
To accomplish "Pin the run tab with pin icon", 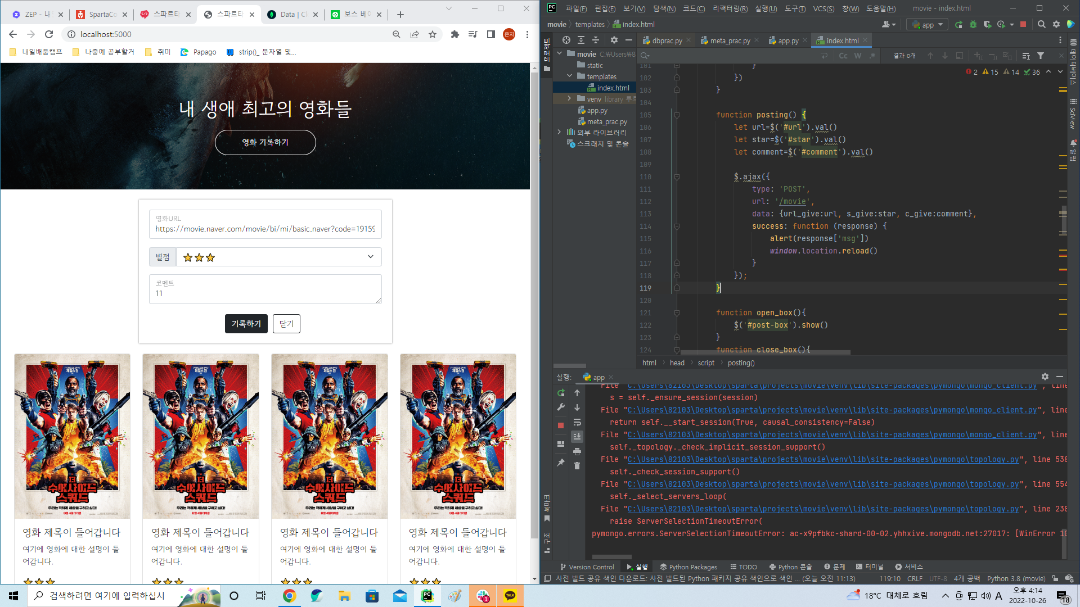I will coord(561,463).
